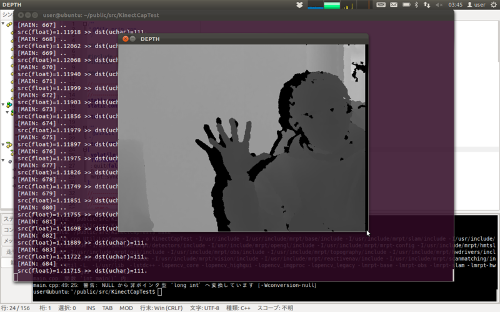Viewport: 500px width, 312px height.
Task: Open Geany bottom tab starting '走'
Action: point(7,252)
